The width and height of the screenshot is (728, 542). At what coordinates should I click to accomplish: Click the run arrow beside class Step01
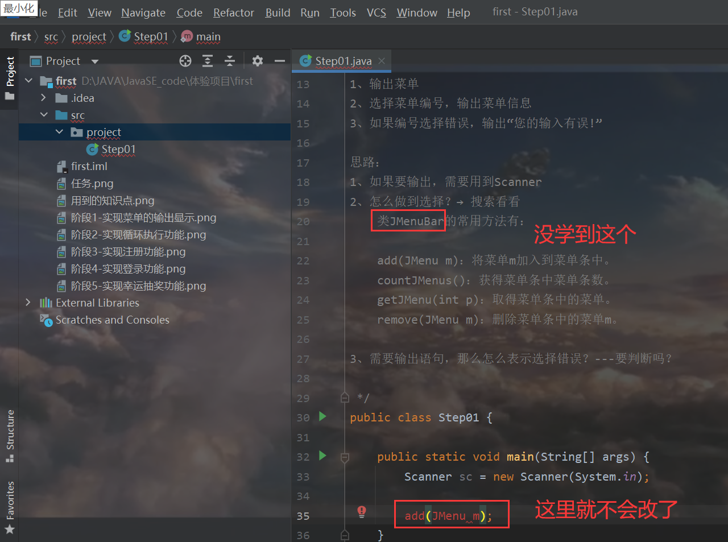click(x=322, y=417)
